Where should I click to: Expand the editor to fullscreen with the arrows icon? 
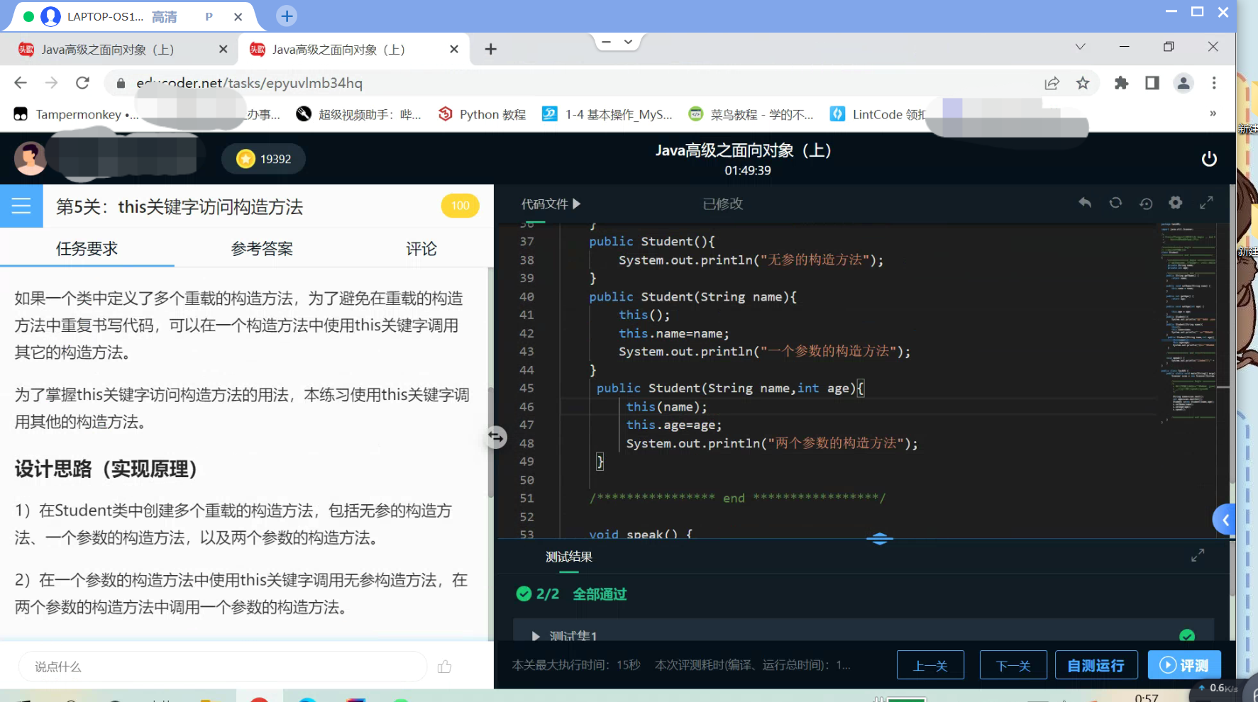click(x=1206, y=204)
